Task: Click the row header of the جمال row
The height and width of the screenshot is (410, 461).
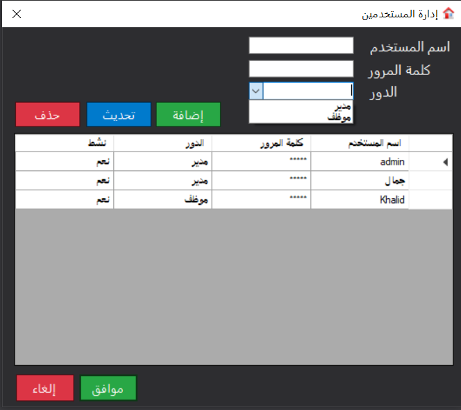Action: (x=430, y=181)
